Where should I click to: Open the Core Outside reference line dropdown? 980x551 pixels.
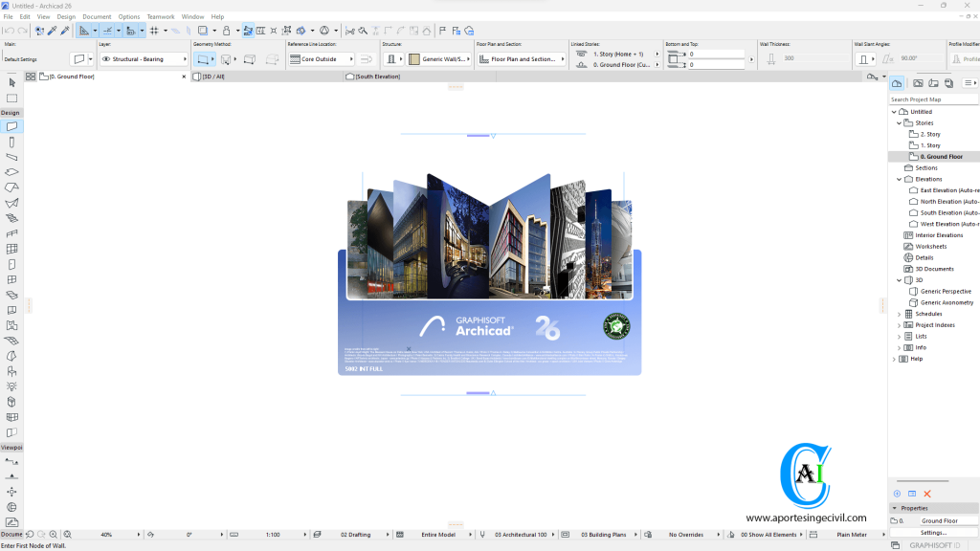pos(321,57)
